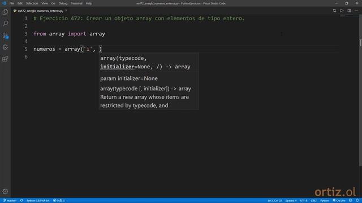This screenshot has height=203, width=362.
Task: Run Python file with the play icon
Action: tap(342, 11)
